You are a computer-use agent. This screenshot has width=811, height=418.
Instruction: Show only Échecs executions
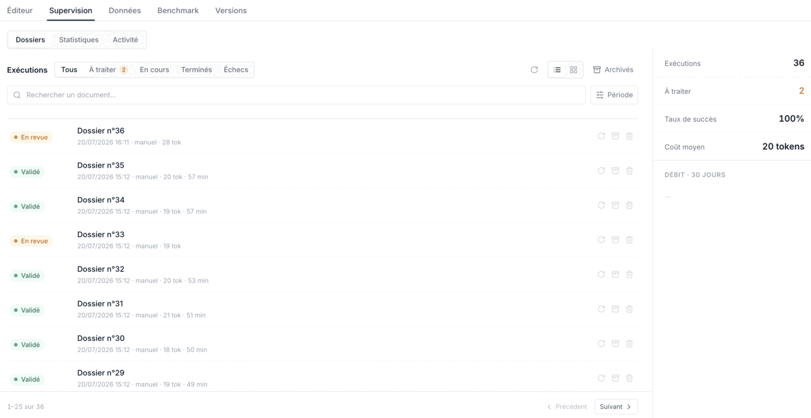(236, 70)
